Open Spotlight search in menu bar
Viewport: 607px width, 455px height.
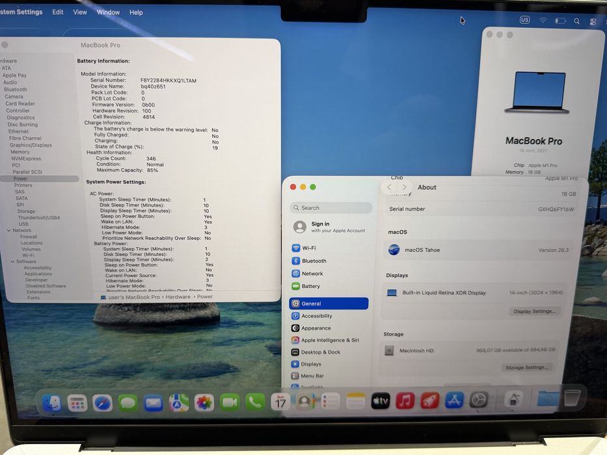point(576,21)
